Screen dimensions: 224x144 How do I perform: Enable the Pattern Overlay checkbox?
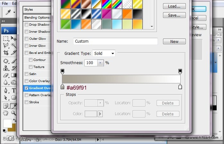[26, 95]
